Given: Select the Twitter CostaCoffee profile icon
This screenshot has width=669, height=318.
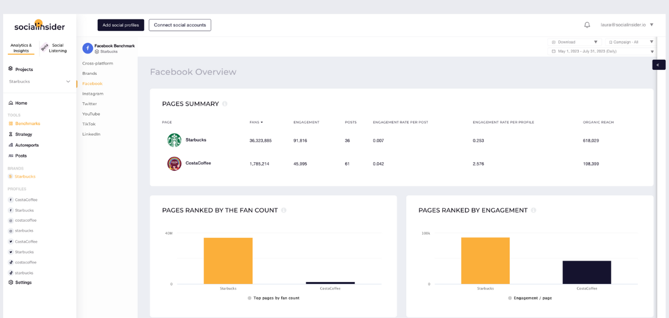Looking at the screenshot, I should coord(11,242).
